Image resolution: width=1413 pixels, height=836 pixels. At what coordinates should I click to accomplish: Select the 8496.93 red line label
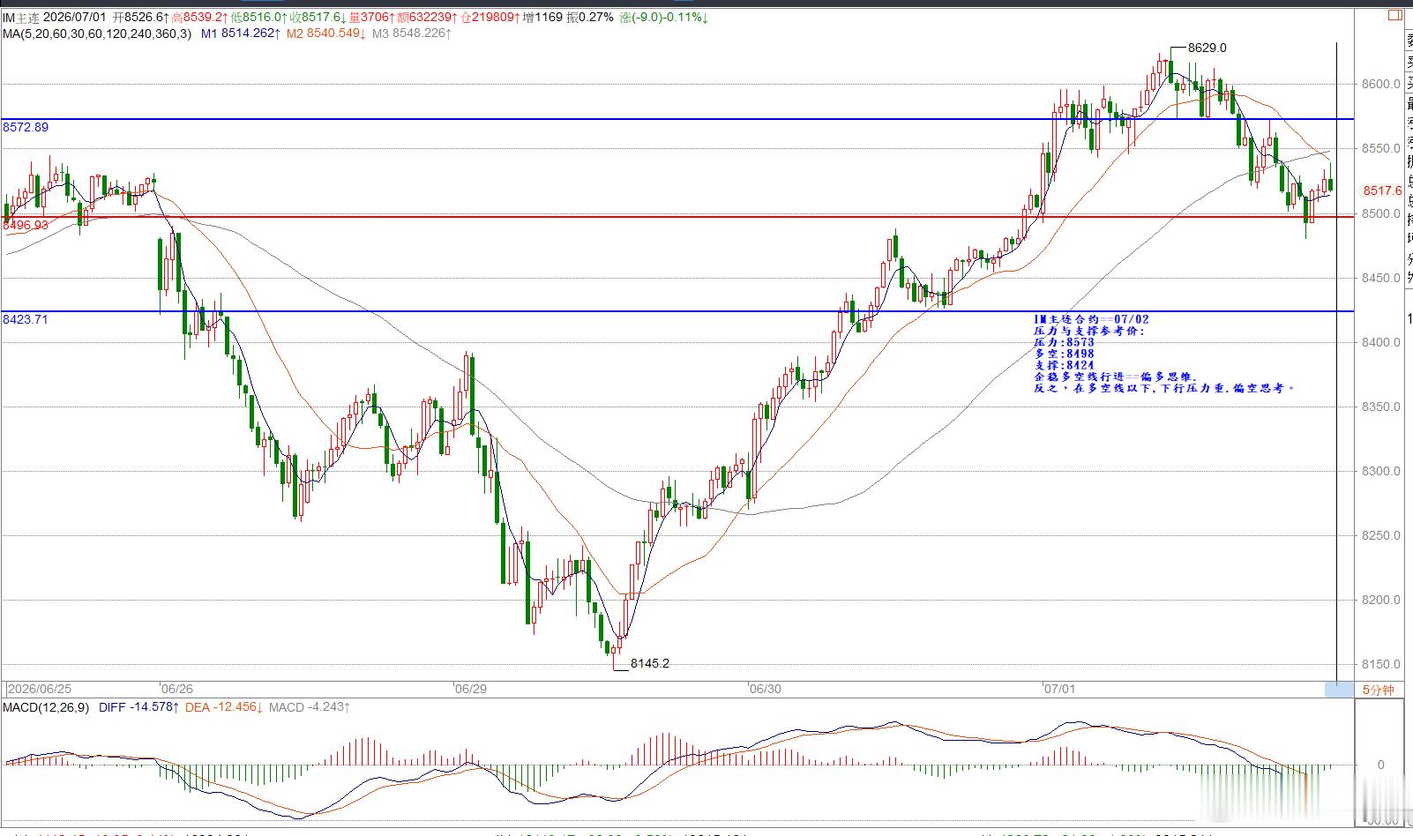[x=26, y=225]
